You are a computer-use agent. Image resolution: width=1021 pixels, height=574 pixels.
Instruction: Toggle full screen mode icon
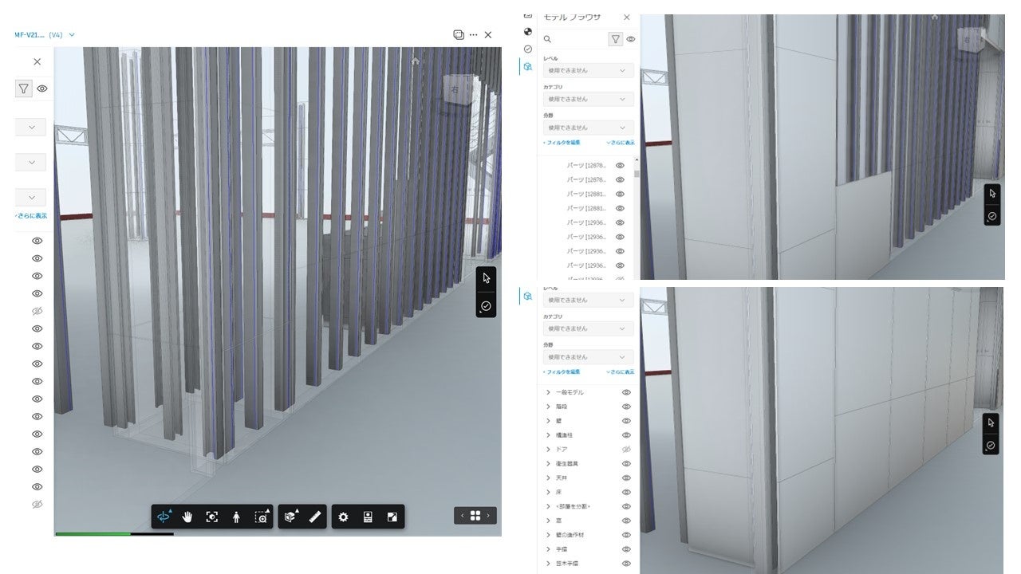pyautogui.click(x=392, y=517)
